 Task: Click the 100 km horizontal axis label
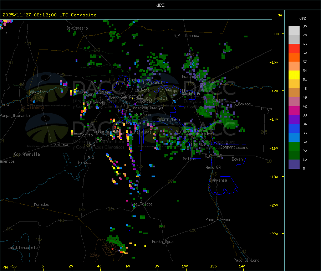point(185,266)
